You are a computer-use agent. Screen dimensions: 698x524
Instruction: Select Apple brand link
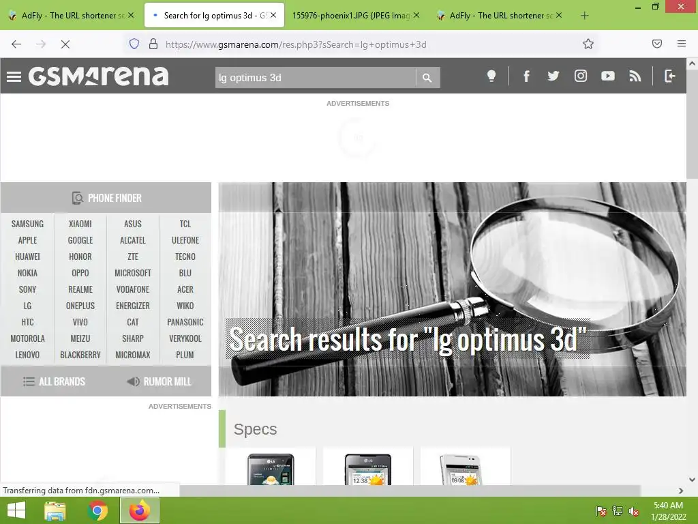tap(27, 240)
